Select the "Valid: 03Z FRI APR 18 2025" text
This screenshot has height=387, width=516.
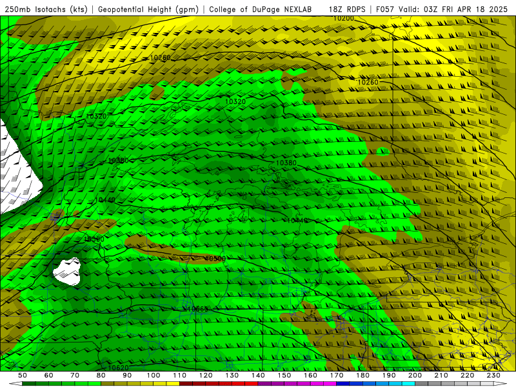click(x=453, y=9)
